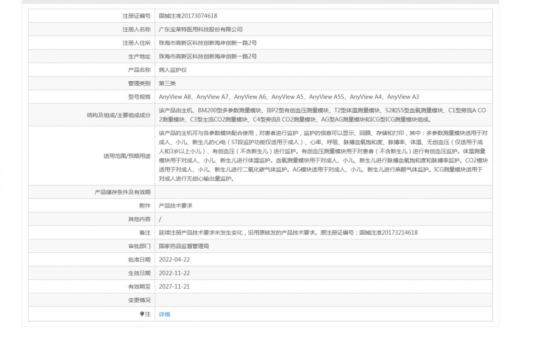The image size is (553, 337).
Task: Click the category value 第三类
Action: 167,83
